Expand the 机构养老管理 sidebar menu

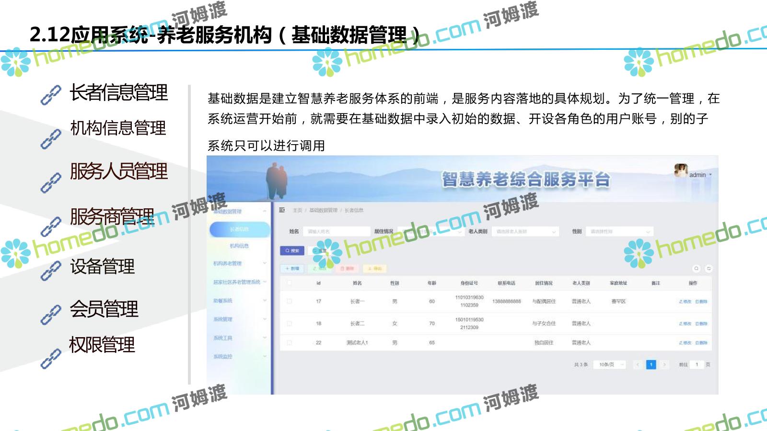tap(240, 263)
